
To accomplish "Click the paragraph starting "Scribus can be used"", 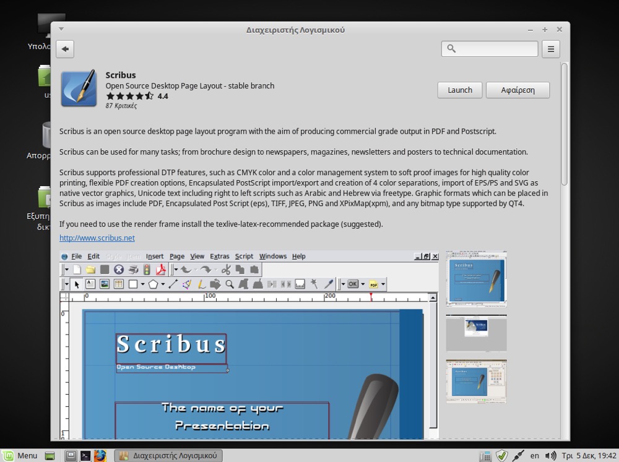I will pyautogui.click(x=293, y=152).
